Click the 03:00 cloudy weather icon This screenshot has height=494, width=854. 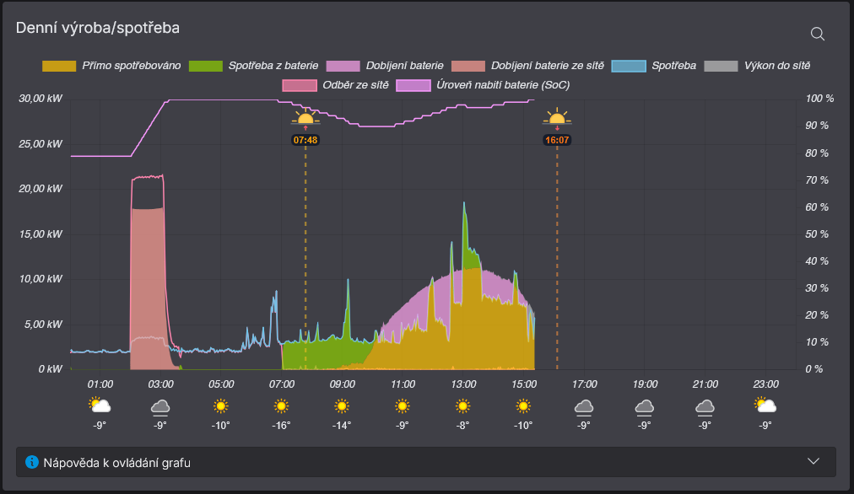pos(160,407)
